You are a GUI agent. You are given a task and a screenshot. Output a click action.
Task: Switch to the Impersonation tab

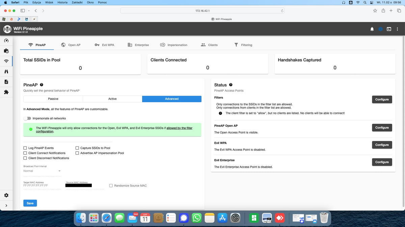click(173, 45)
